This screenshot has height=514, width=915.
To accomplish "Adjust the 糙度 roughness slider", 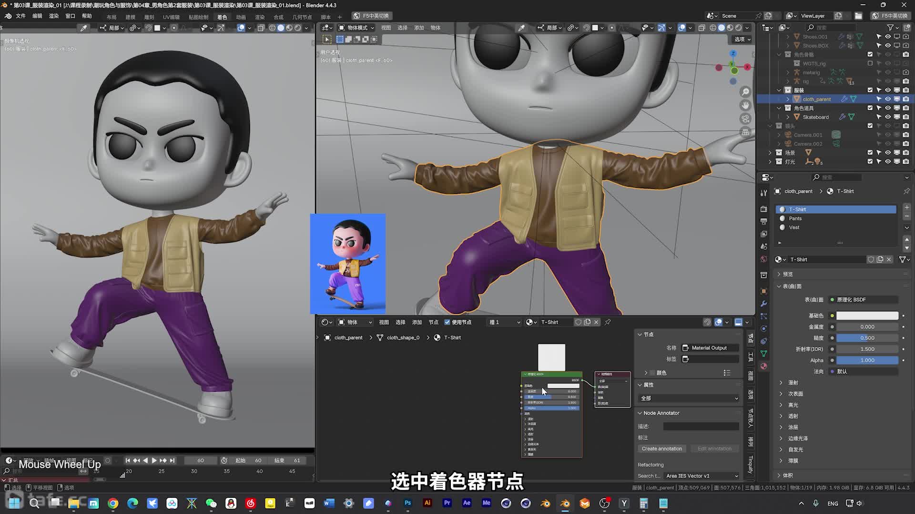I will point(867,338).
